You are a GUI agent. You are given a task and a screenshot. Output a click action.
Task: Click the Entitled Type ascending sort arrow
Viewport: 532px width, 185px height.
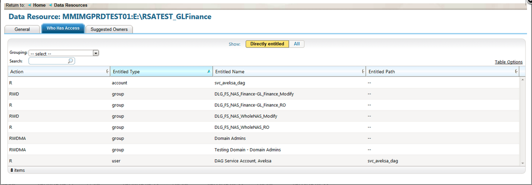pos(209,72)
